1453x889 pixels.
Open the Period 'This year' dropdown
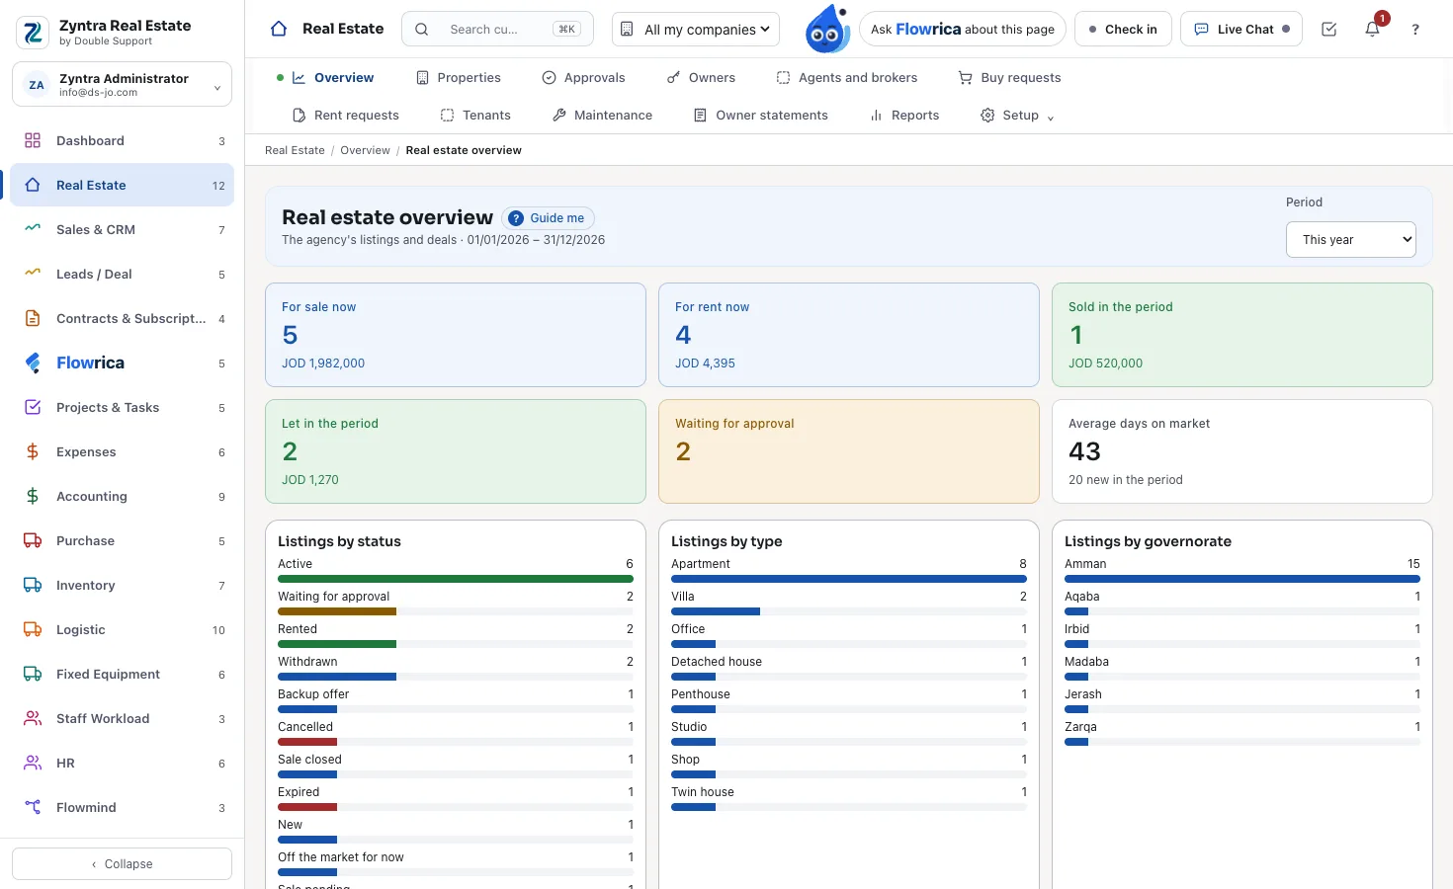click(x=1351, y=240)
